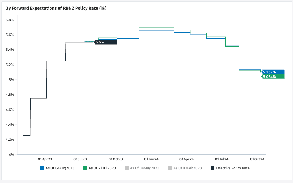Click the 5.8% y-axis label
Screen dimensions: 293x183
9,20
